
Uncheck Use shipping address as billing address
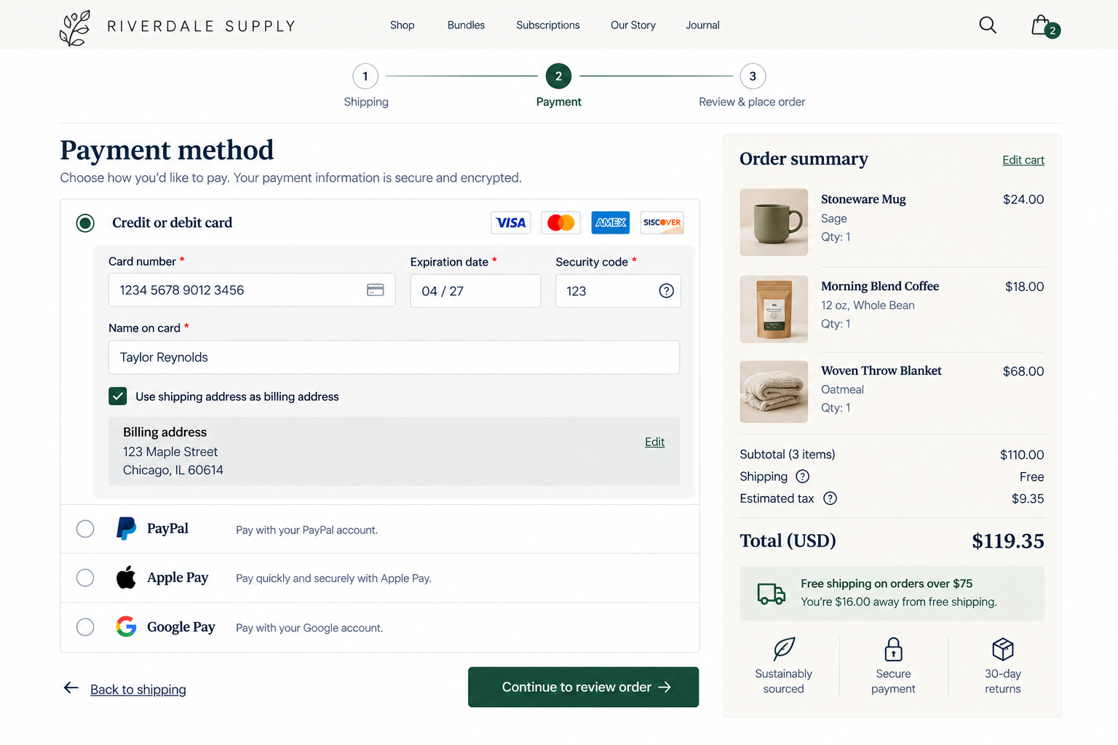[x=118, y=396]
